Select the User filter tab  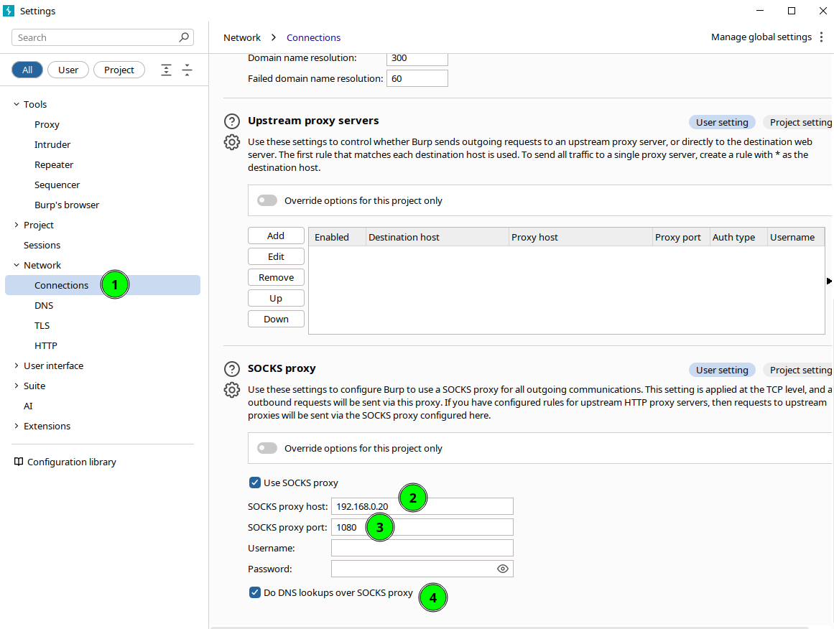68,70
